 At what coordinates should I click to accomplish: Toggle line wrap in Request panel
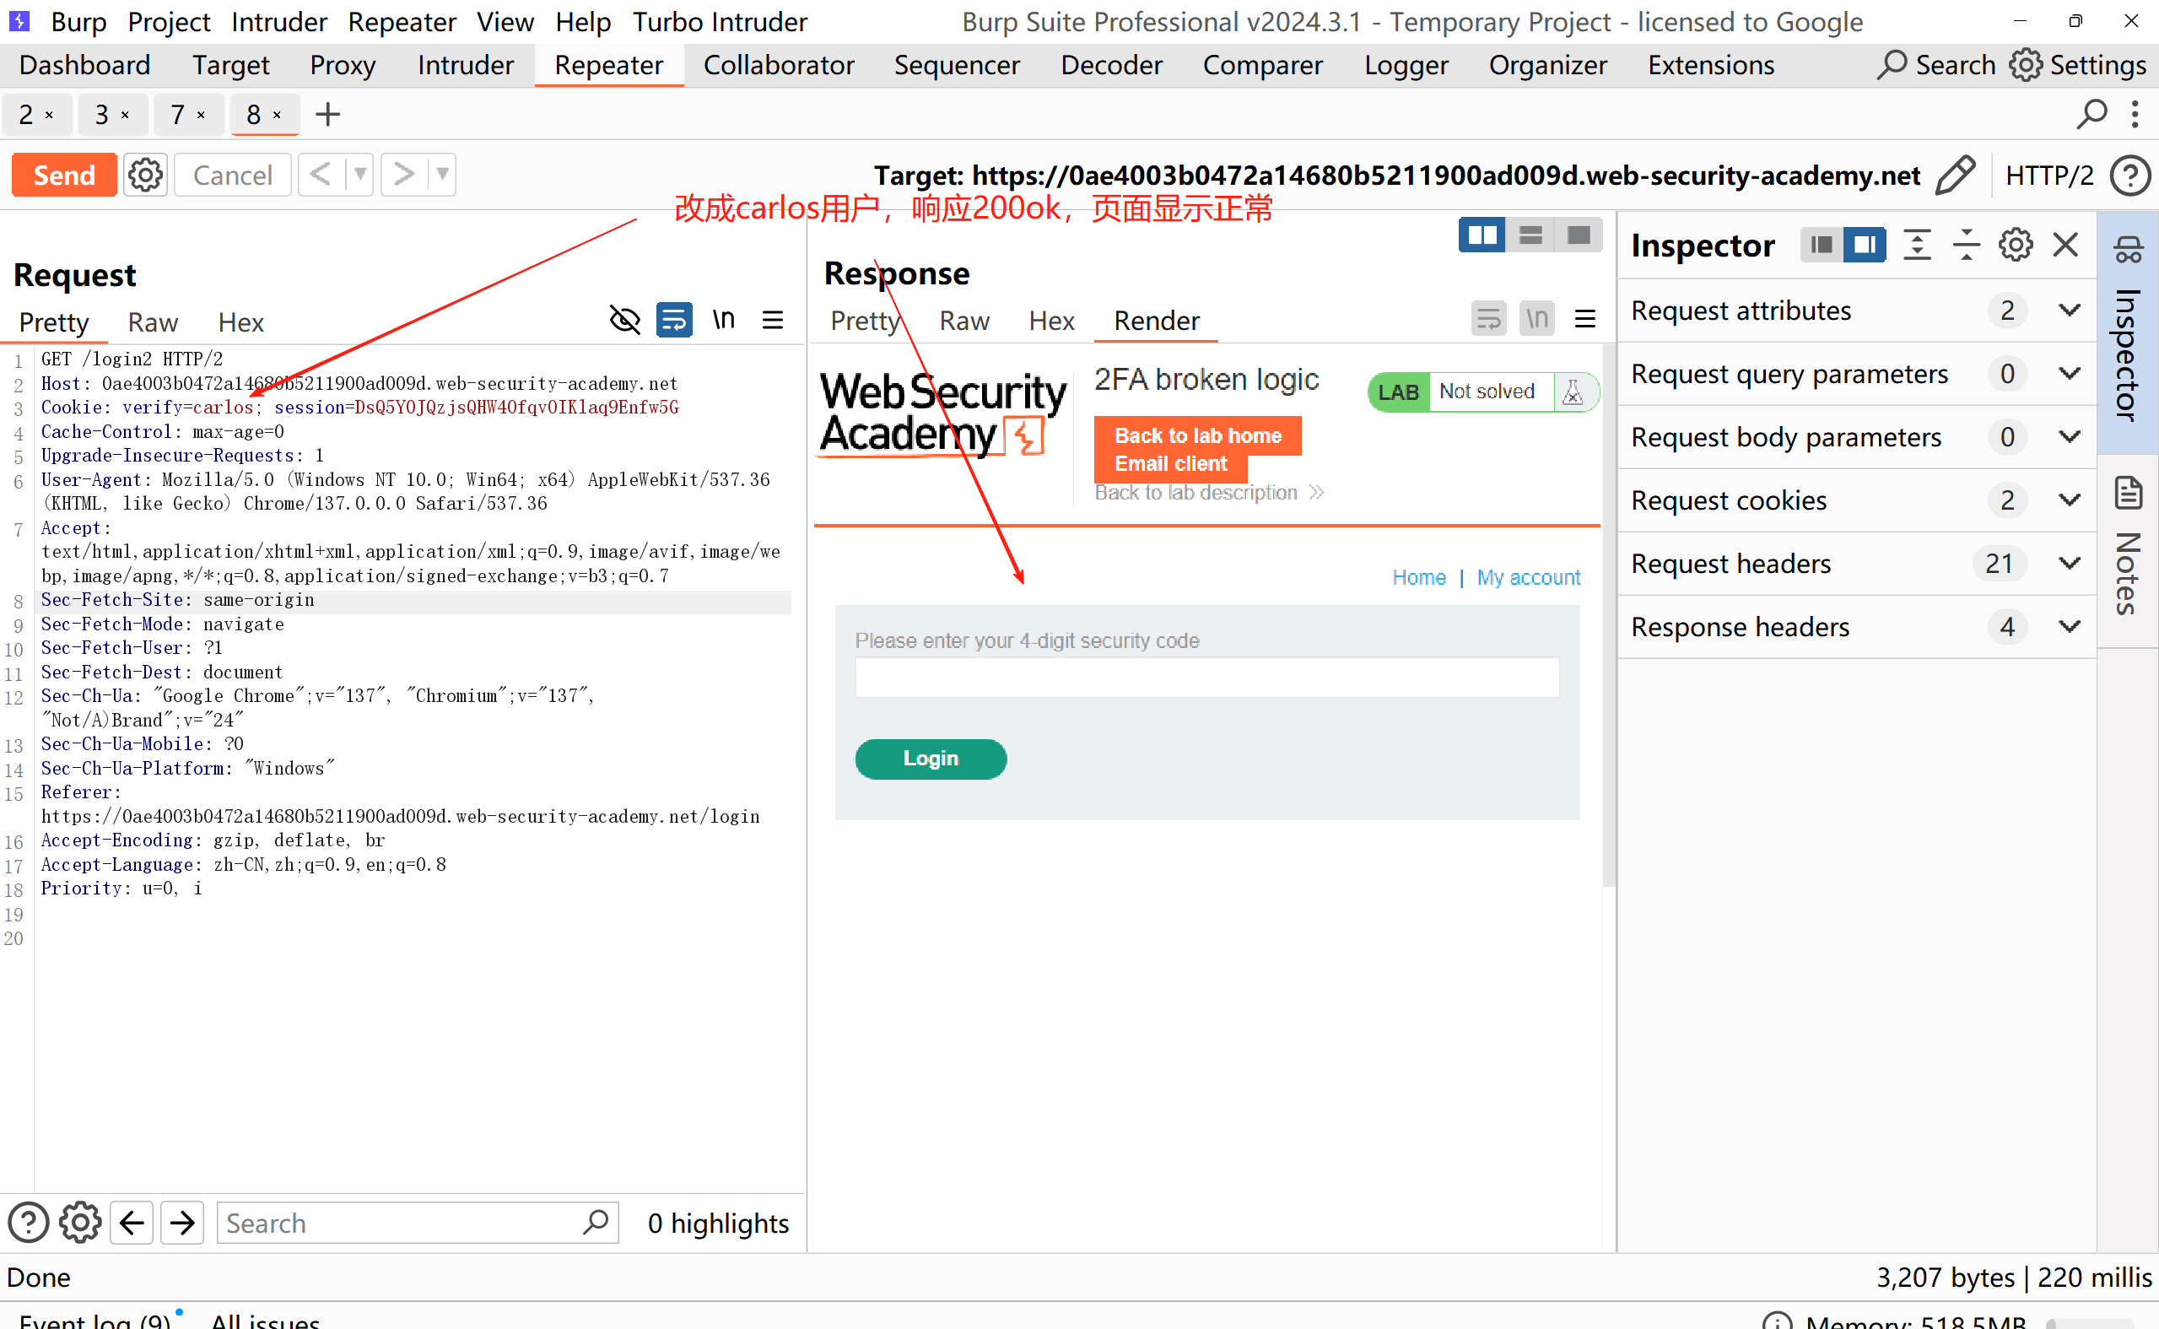point(674,320)
